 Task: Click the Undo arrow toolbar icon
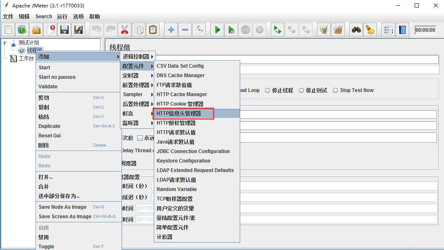(x=97, y=30)
